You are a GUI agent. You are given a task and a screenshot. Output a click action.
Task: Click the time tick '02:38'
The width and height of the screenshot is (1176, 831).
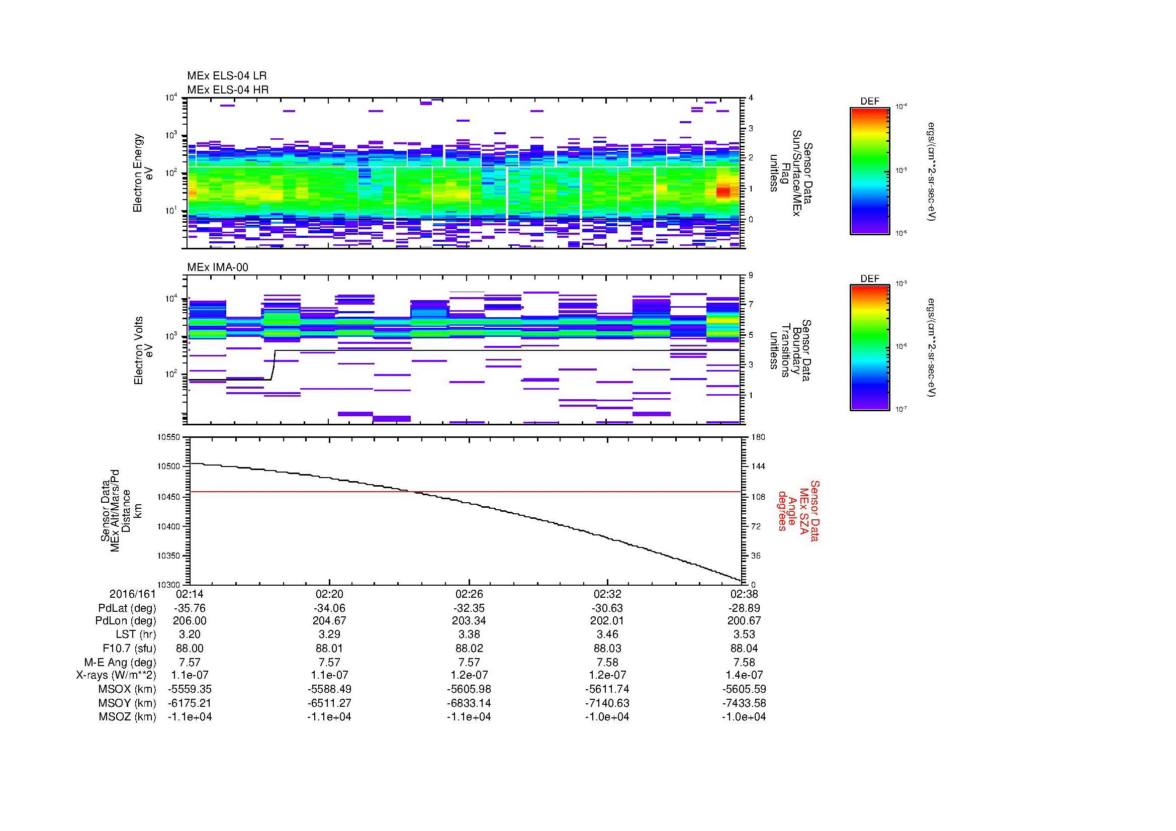point(744,594)
